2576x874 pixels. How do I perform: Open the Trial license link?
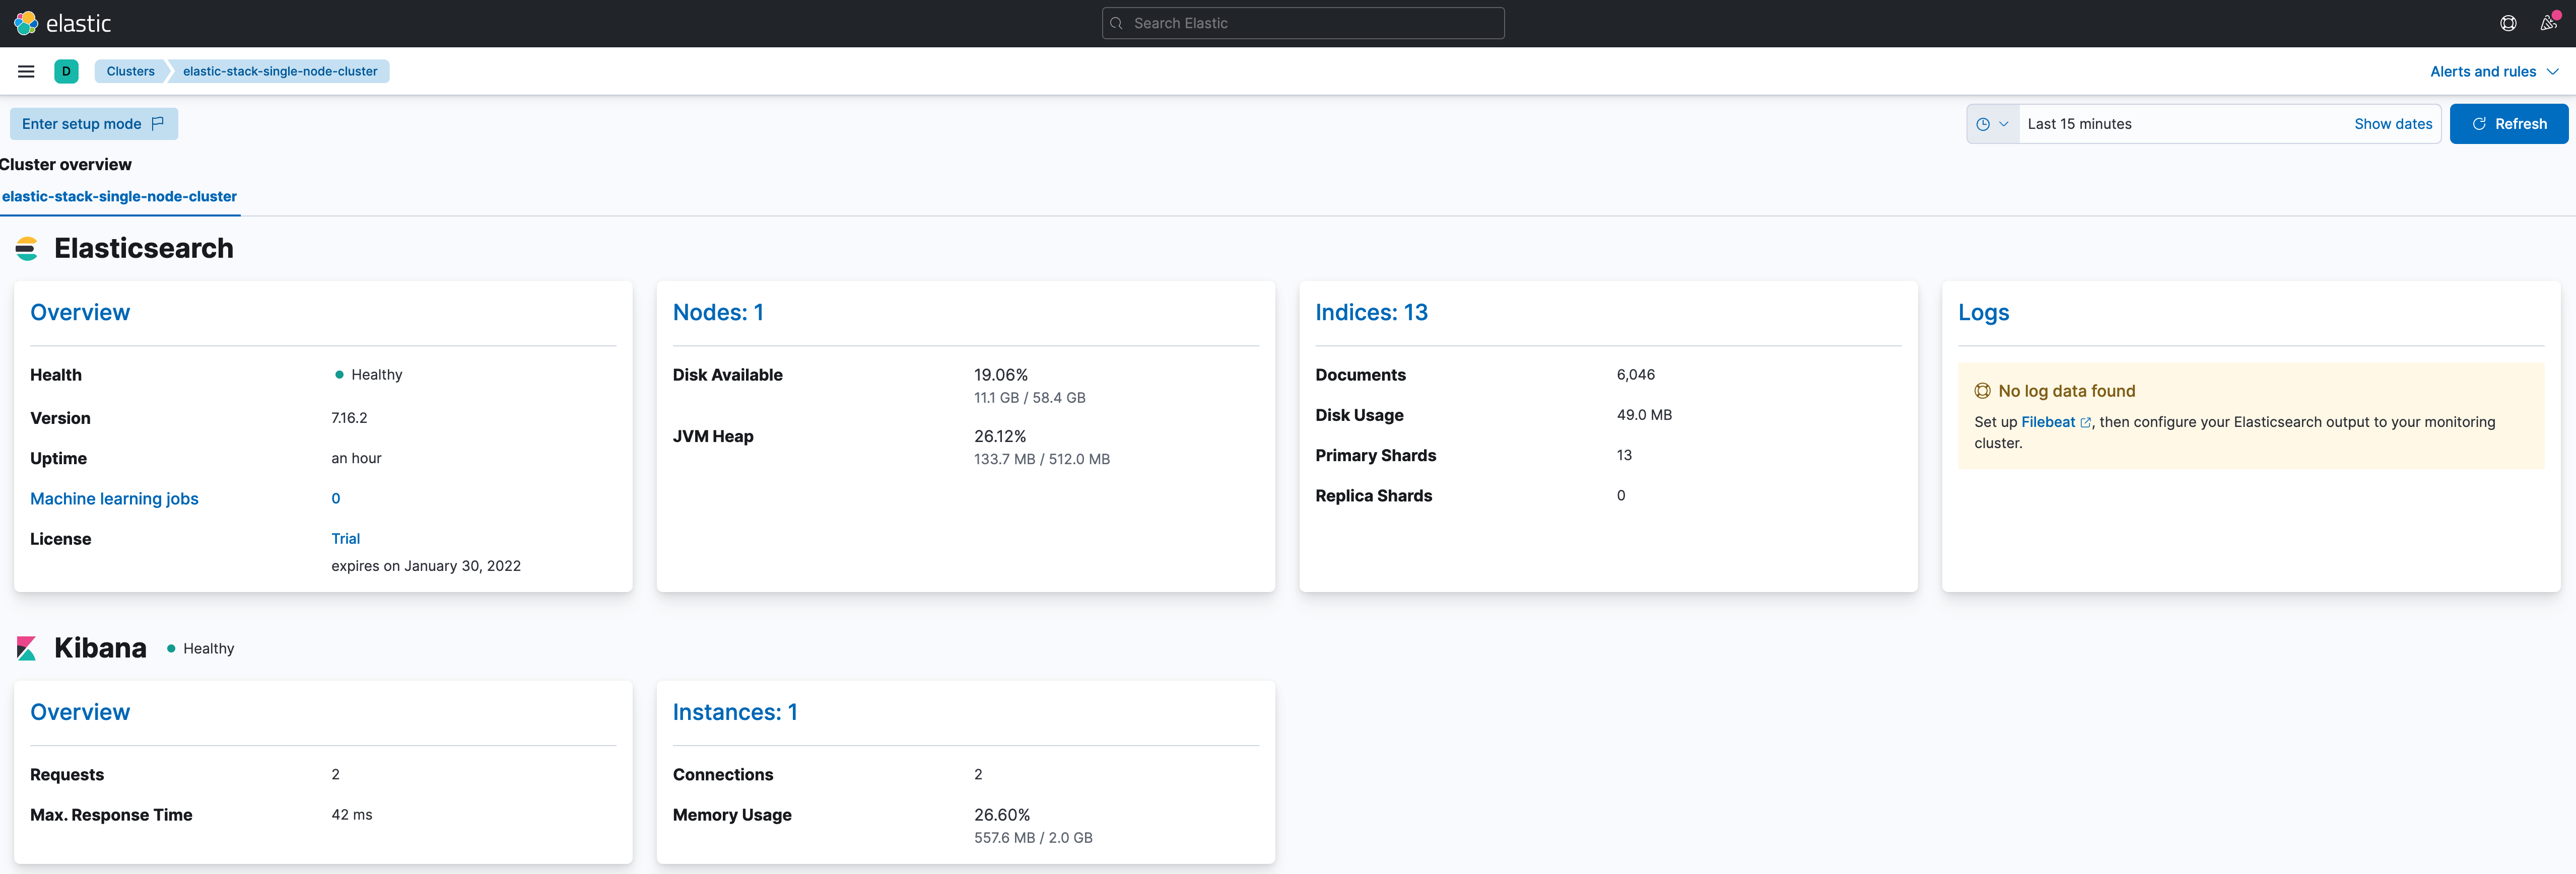point(345,539)
